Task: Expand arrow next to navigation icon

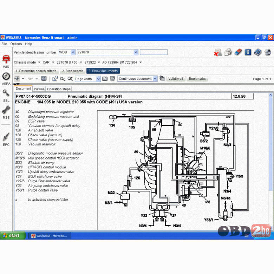Action: [23, 79]
